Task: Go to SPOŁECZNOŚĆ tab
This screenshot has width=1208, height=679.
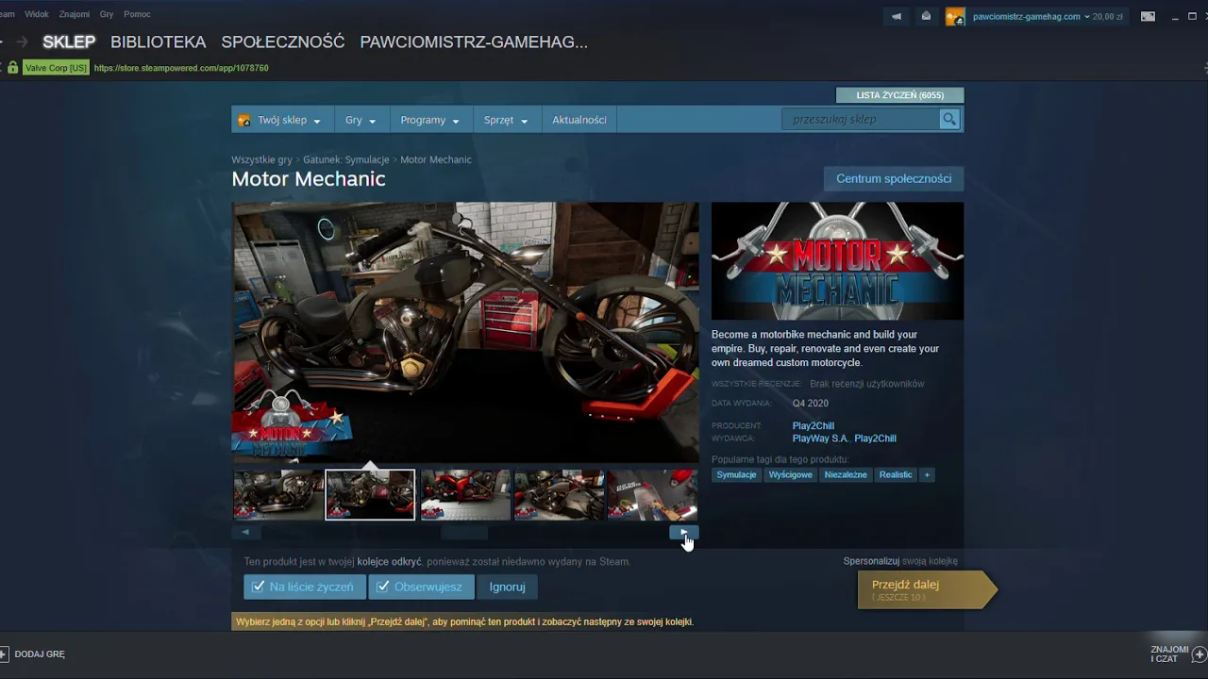Action: tap(283, 41)
